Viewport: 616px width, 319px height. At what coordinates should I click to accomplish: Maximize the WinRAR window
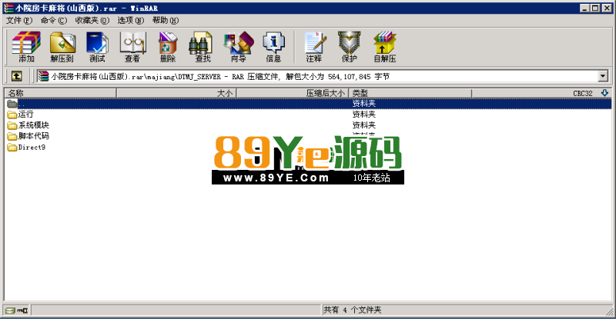(595, 8)
